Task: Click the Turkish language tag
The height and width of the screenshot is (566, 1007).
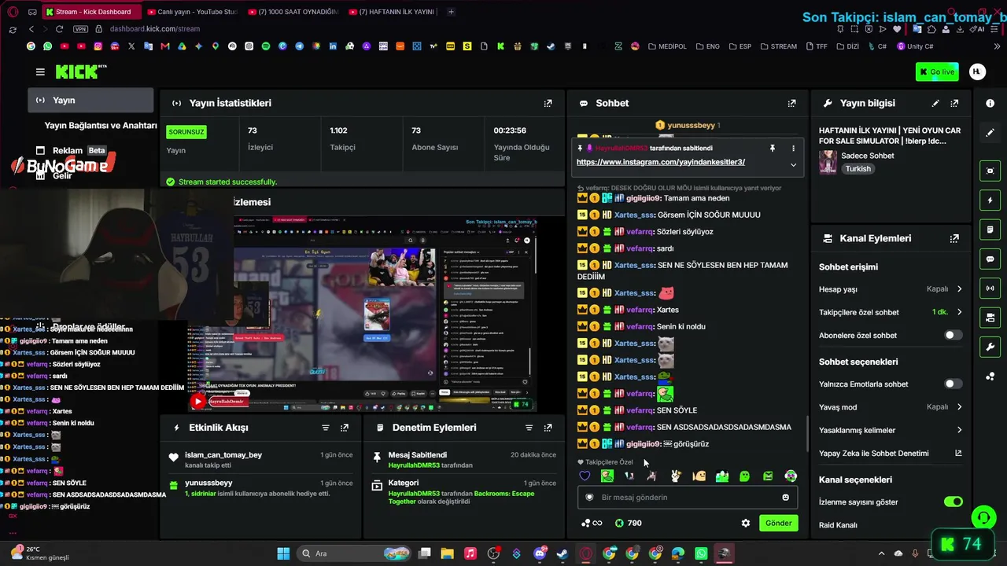Action: (x=858, y=169)
